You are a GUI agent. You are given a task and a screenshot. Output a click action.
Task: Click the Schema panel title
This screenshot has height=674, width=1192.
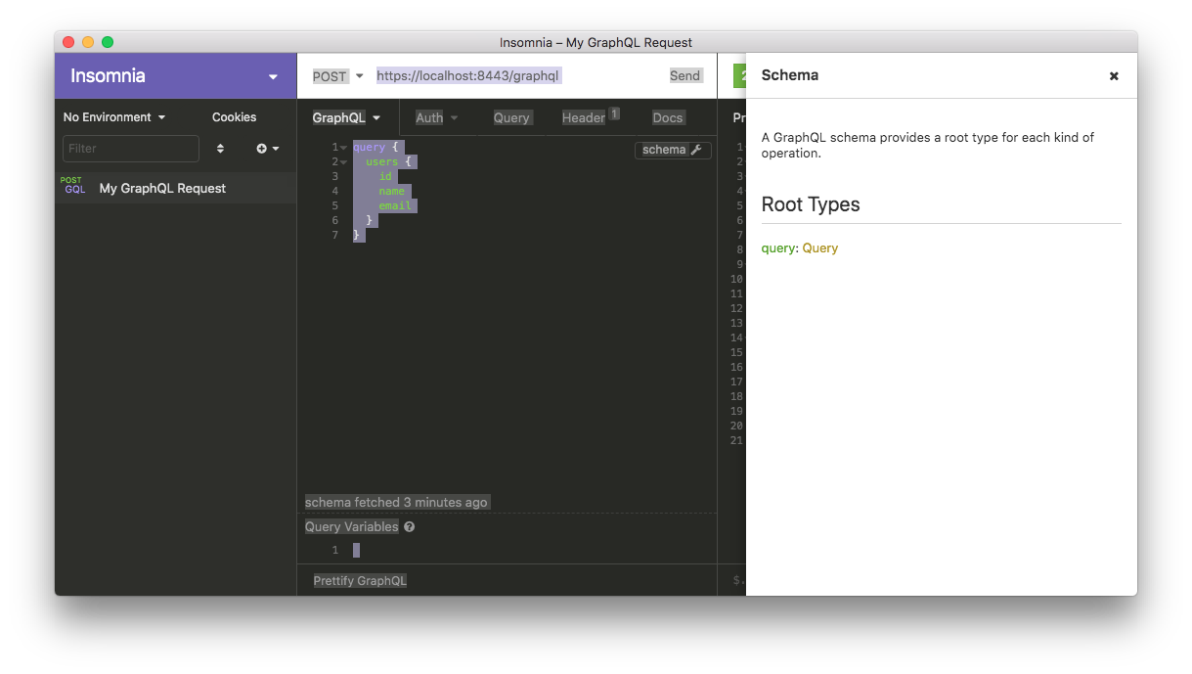(x=790, y=75)
